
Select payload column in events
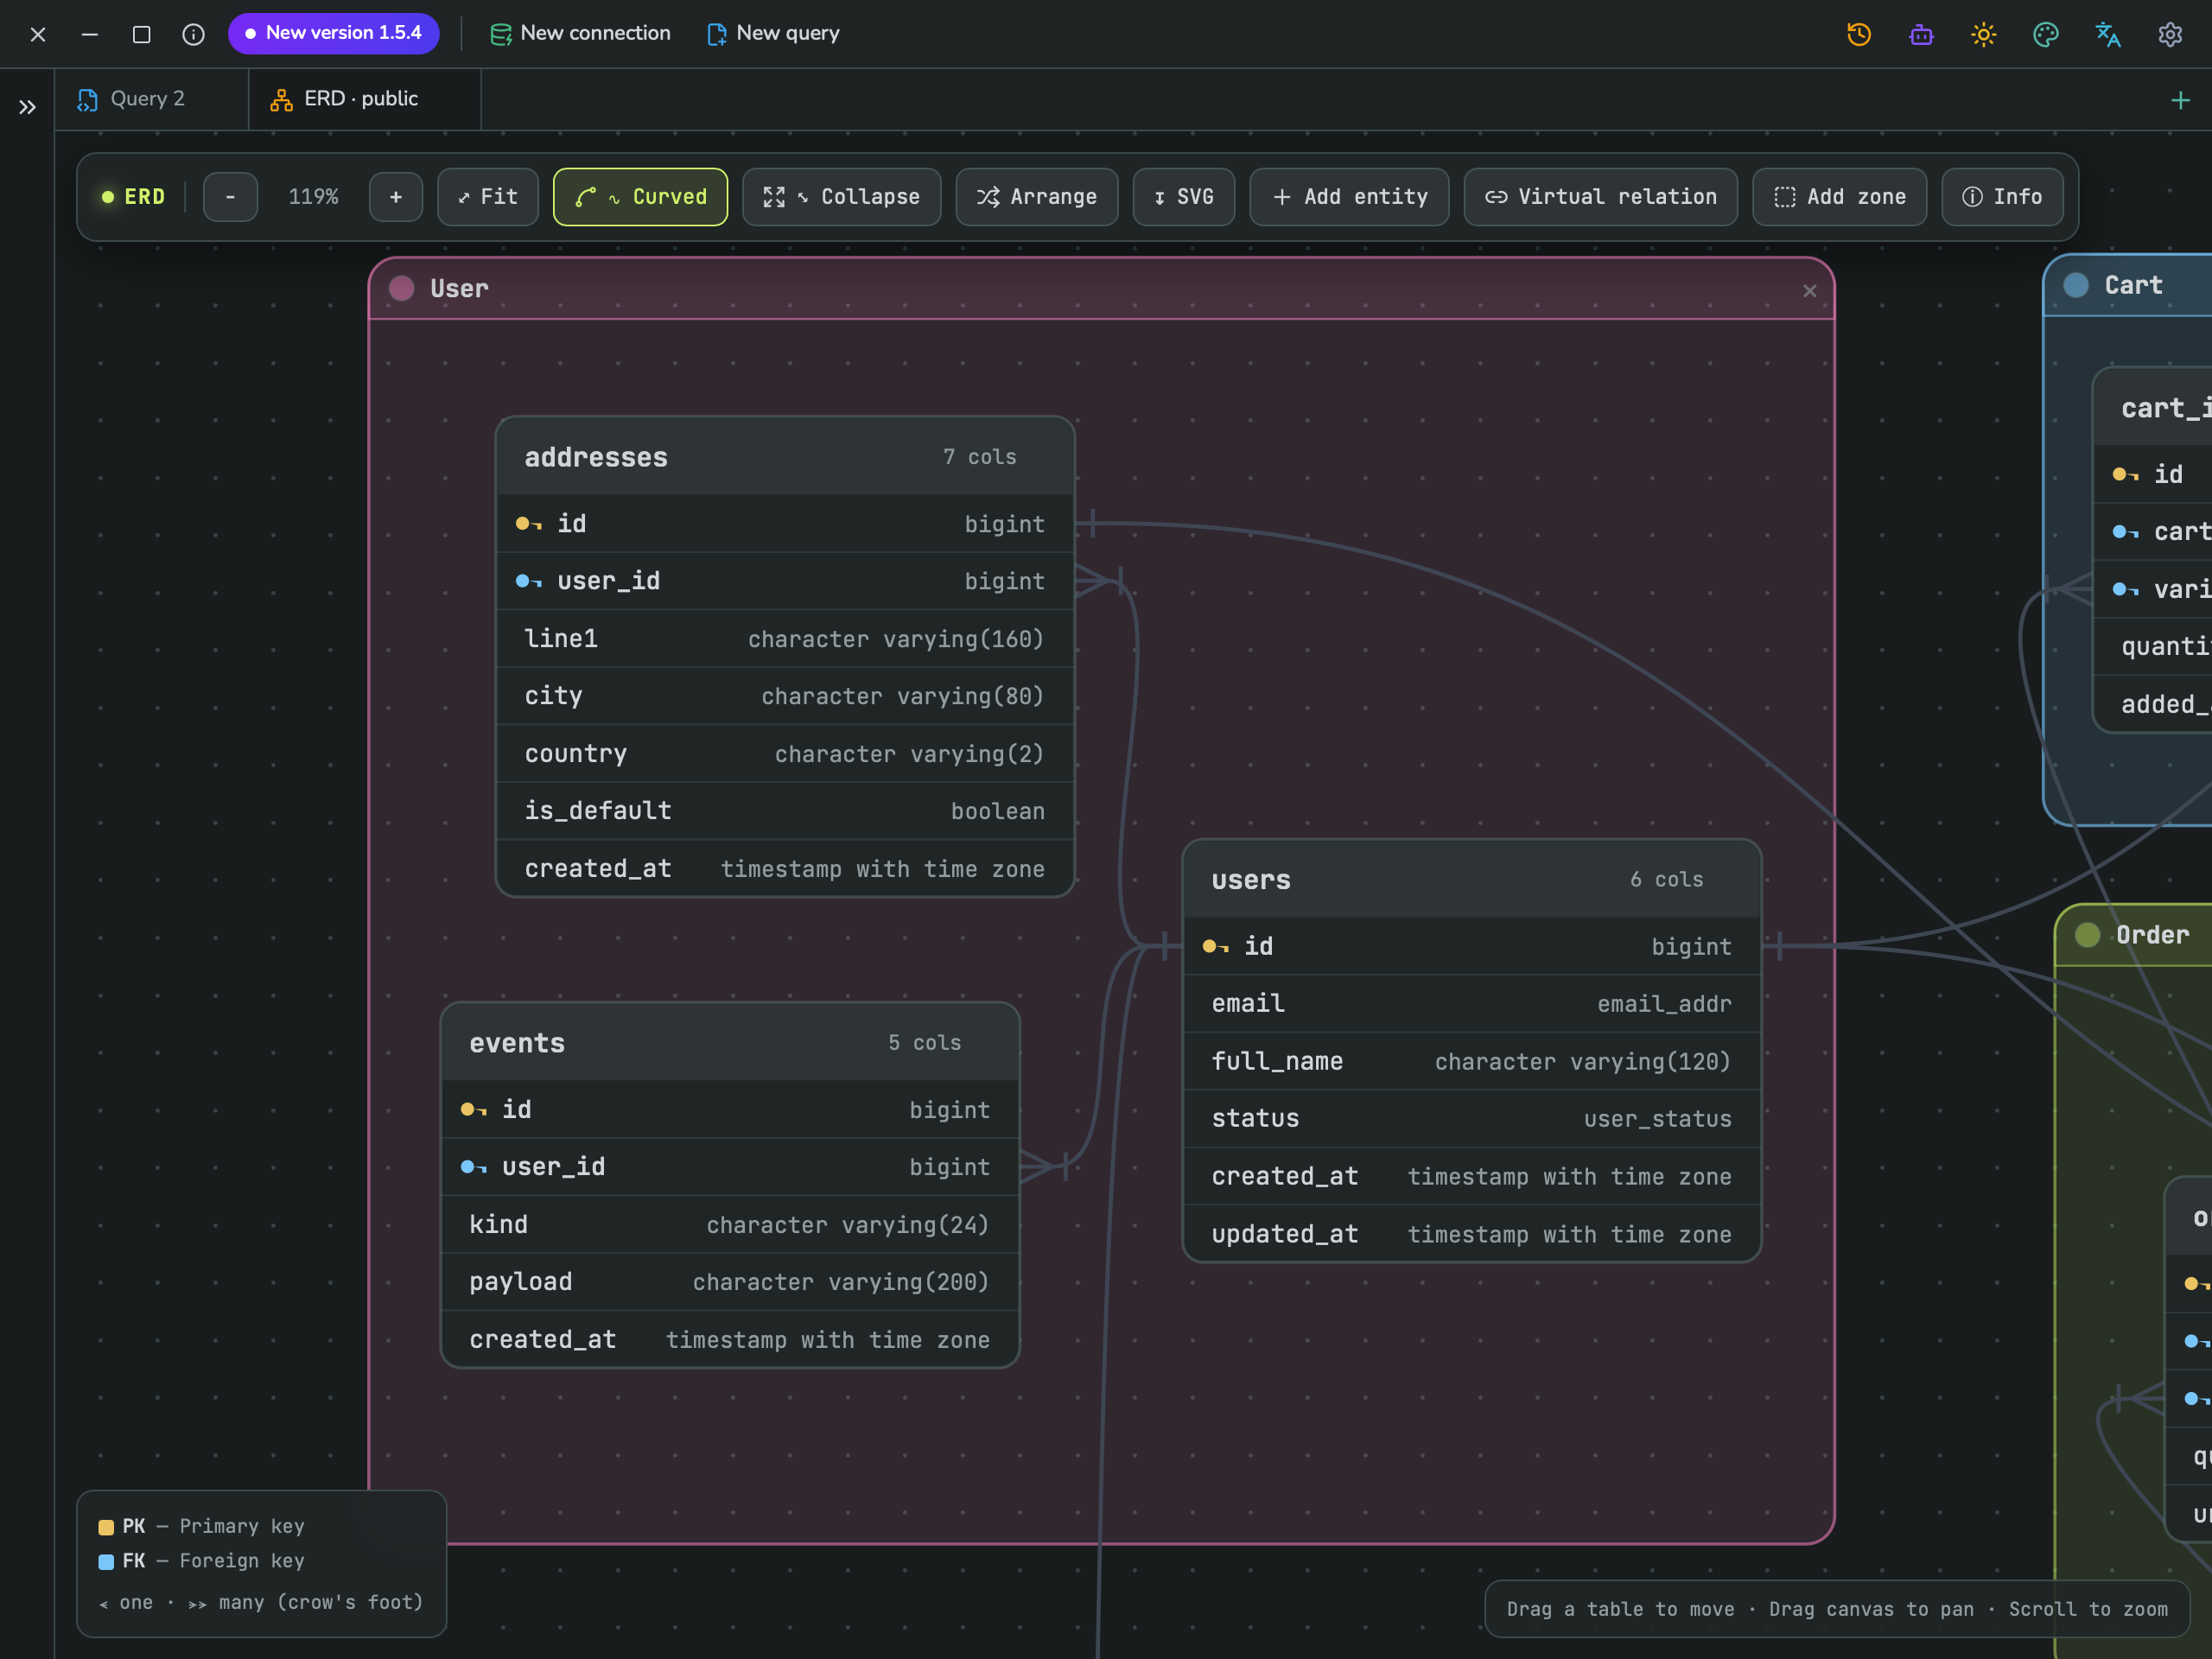pyautogui.click(x=730, y=1282)
